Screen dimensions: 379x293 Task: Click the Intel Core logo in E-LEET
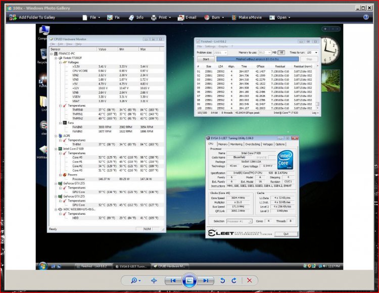[x=285, y=160]
